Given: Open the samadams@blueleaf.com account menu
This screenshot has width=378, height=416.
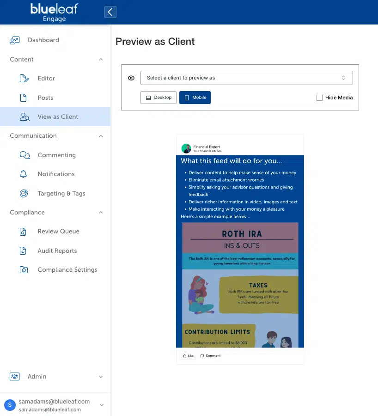Looking at the screenshot, I should point(54,405).
